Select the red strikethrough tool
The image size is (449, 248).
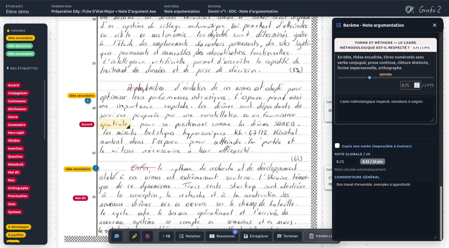click(148, 236)
